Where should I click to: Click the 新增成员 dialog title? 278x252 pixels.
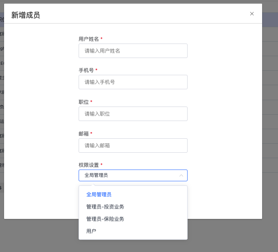pos(25,15)
